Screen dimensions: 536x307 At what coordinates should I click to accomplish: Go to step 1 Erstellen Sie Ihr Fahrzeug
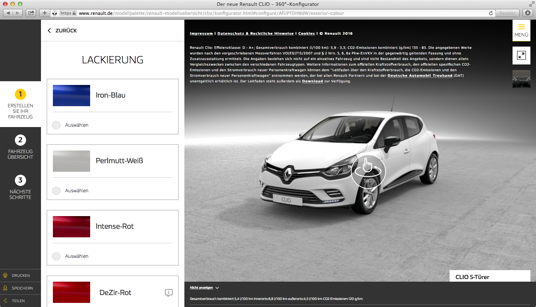click(x=20, y=104)
